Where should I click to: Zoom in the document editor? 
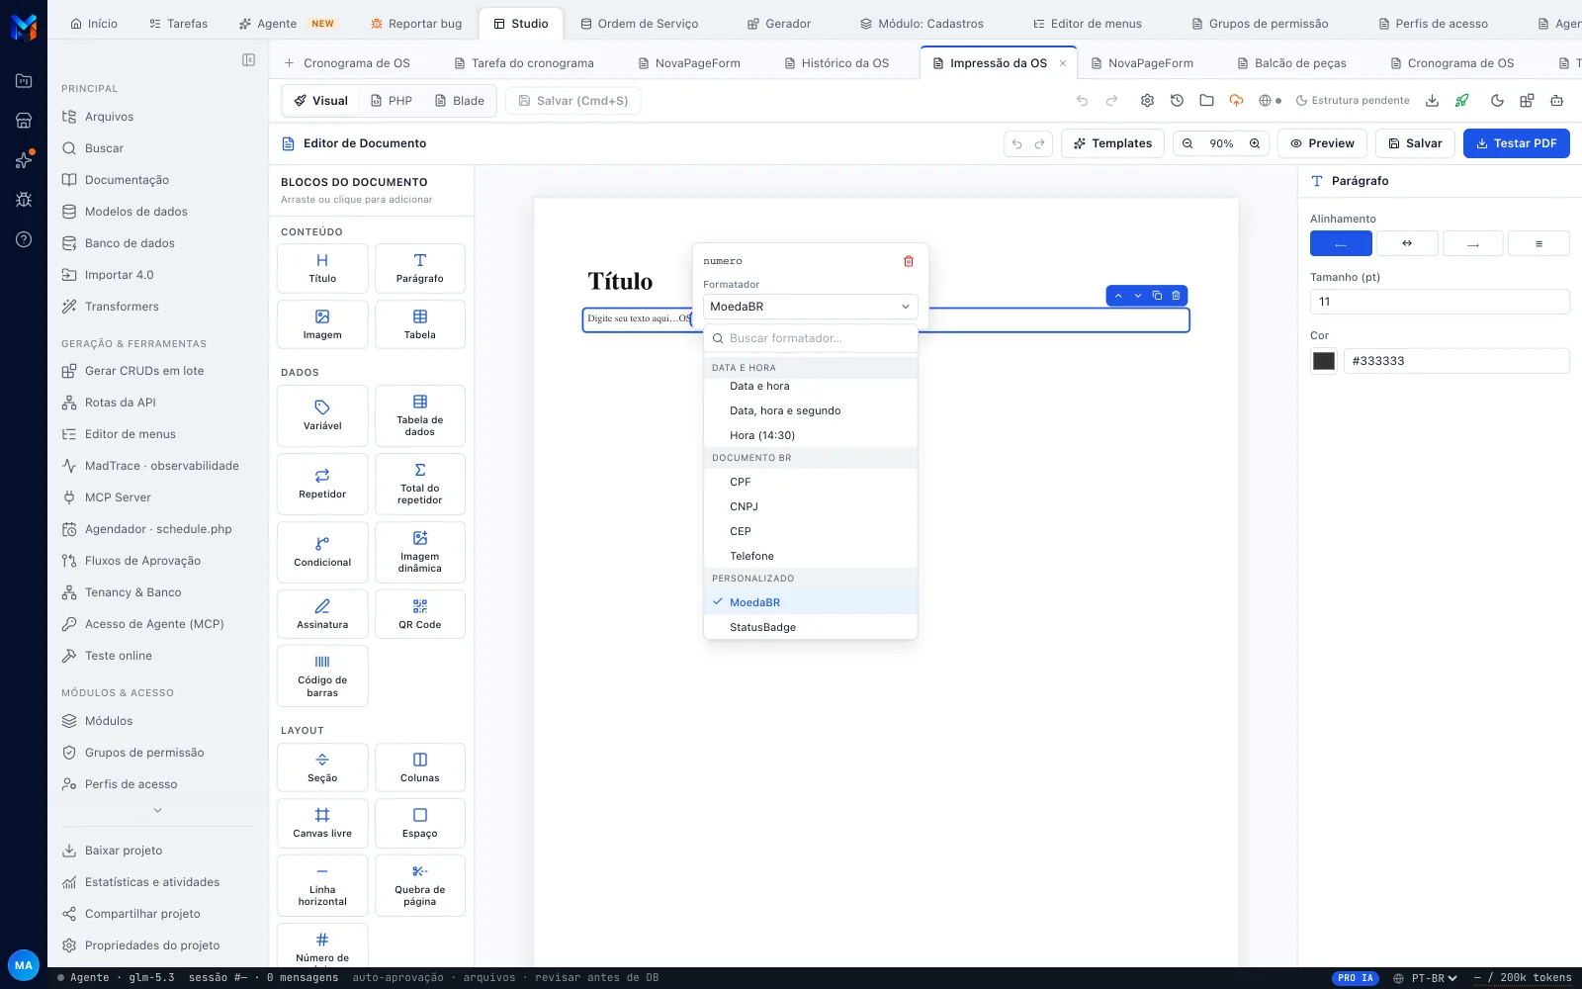(1255, 143)
